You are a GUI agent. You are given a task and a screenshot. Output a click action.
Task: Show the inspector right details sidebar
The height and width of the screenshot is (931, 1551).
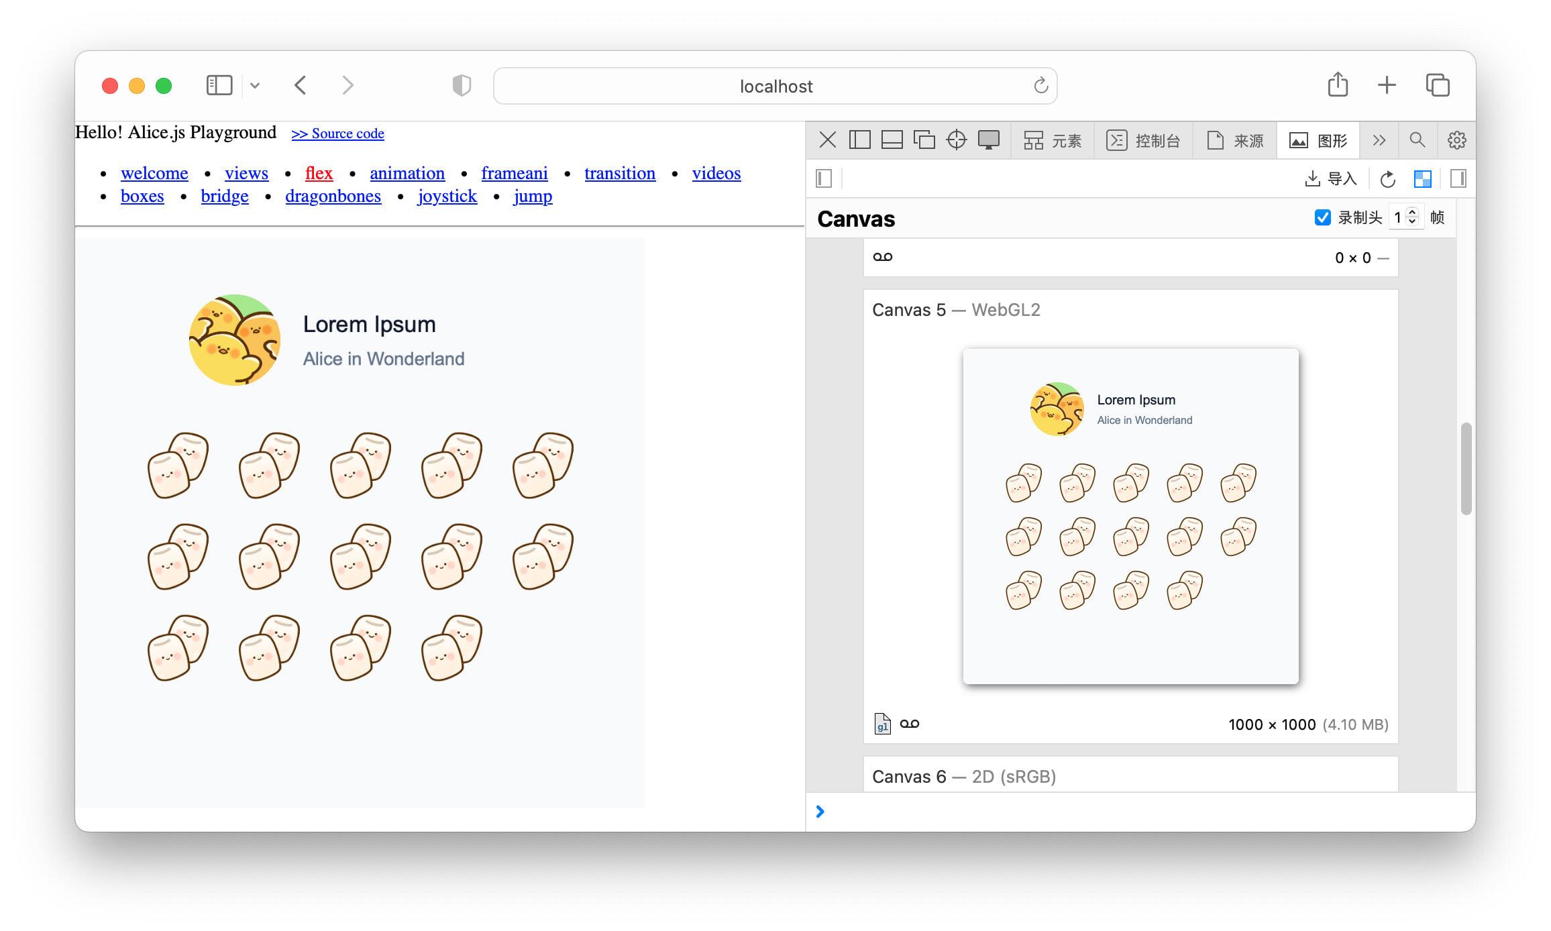coord(1458,179)
